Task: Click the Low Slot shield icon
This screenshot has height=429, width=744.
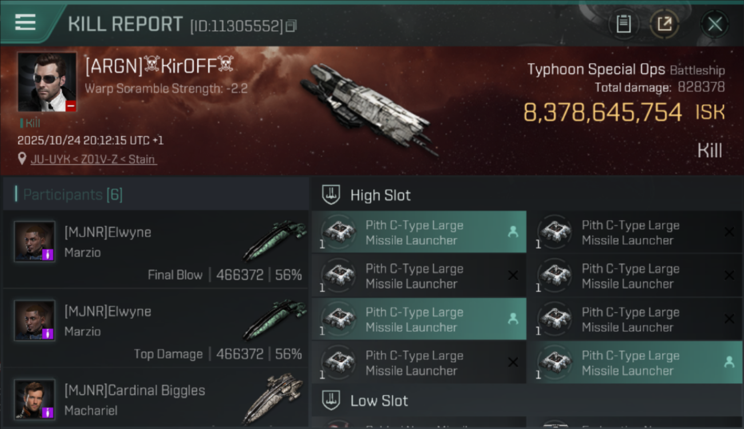Action: [x=331, y=400]
